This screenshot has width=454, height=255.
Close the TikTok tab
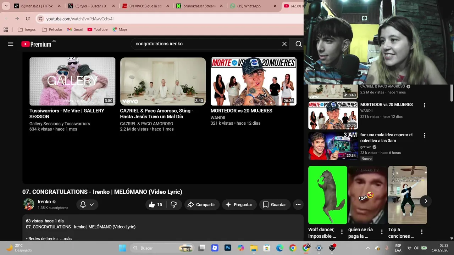[59, 6]
